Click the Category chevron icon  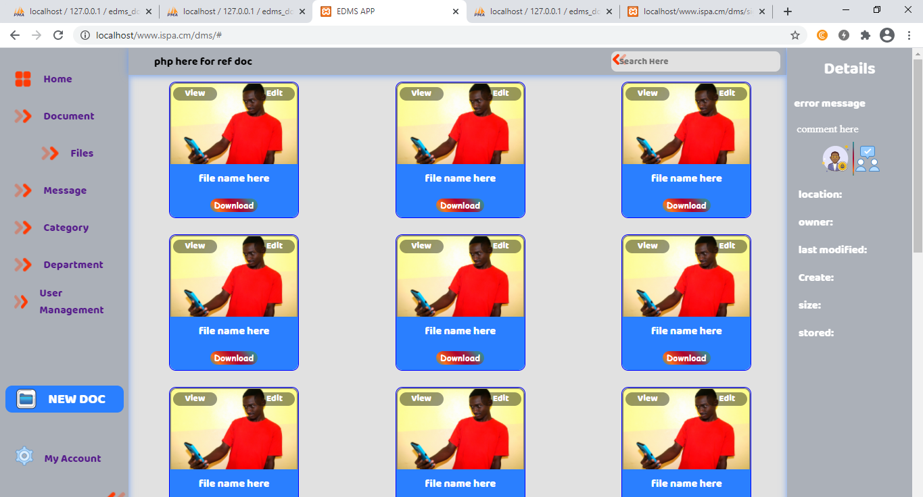click(x=22, y=228)
